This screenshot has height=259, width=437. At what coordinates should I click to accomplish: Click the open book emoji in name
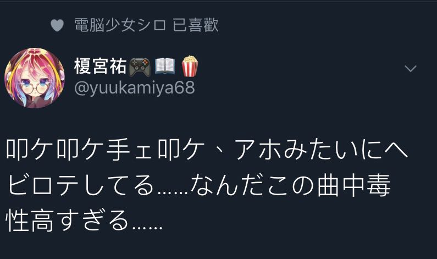pos(165,67)
